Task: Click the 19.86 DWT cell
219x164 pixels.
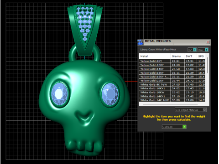Action: 190,100
